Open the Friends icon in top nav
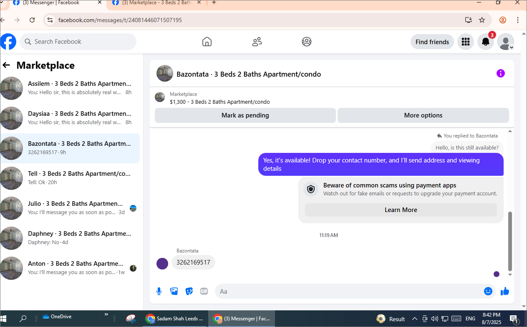Image resolution: width=527 pixels, height=327 pixels. [257, 42]
